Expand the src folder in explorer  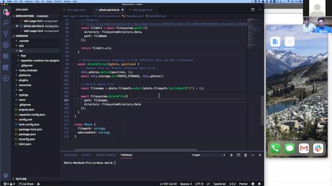[x=21, y=90]
